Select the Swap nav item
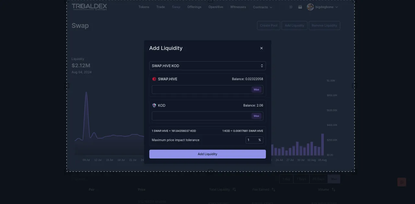This screenshot has height=204, width=415. point(176,7)
